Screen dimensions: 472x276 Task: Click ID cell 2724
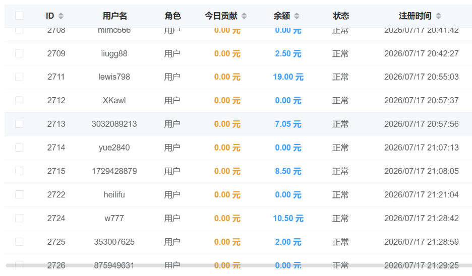[56, 218]
